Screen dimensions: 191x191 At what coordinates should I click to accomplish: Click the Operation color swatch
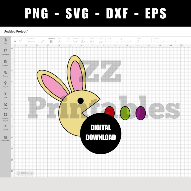tap(42, 42)
